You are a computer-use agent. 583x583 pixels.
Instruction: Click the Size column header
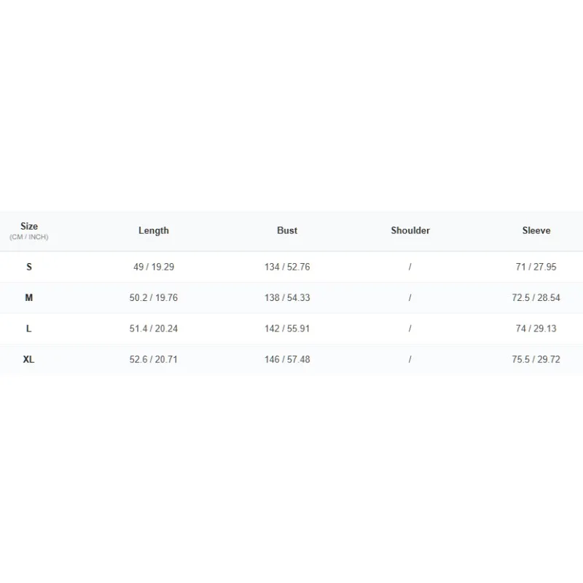(29, 226)
